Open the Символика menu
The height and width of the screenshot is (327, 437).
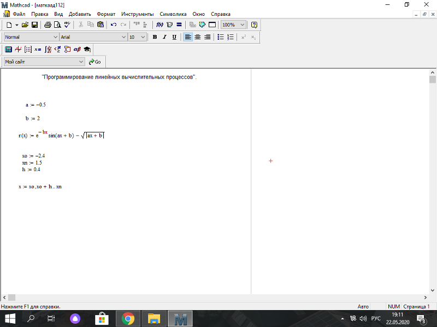pos(173,14)
